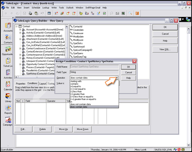Open the Contacts sidebar icon
The width and height of the screenshot is (192, 152).
click(8, 37)
